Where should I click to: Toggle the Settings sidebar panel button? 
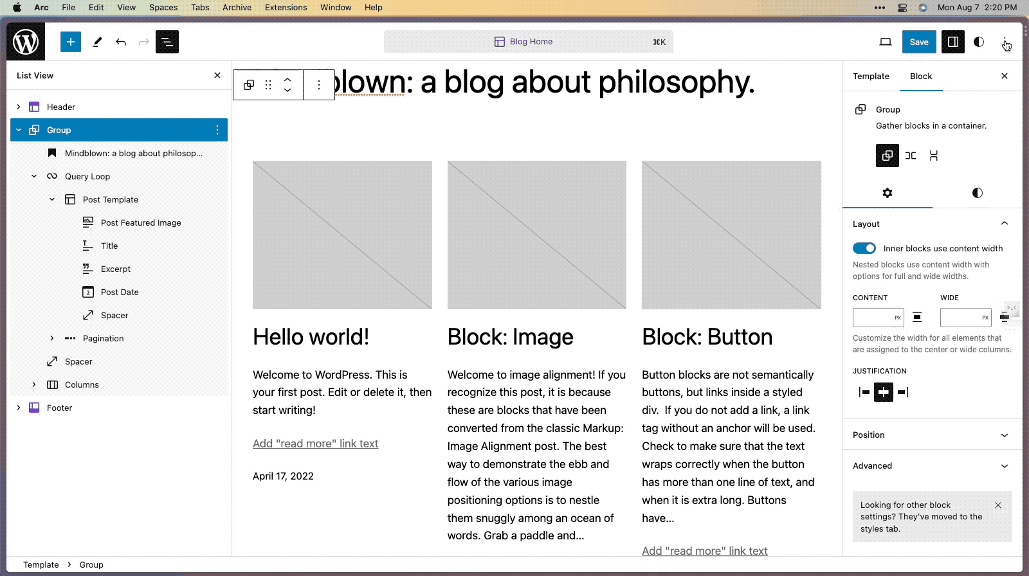pos(953,42)
